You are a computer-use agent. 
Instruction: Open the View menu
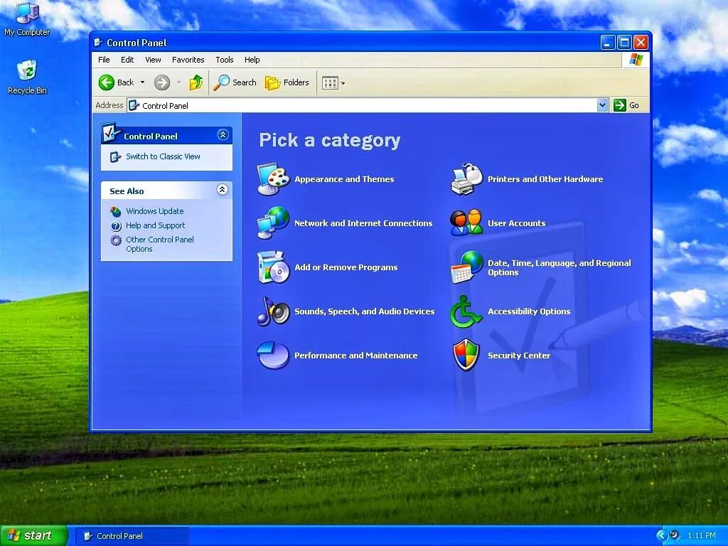pos(153,60)
